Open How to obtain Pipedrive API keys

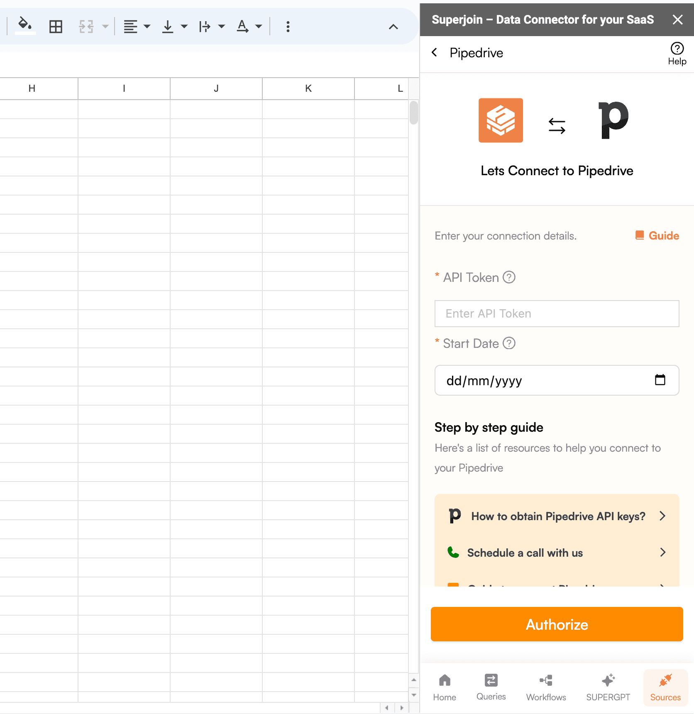click(558, 516)
